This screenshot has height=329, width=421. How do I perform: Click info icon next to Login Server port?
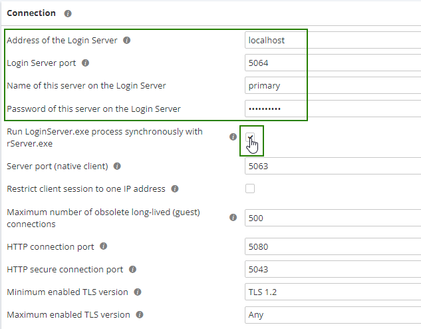pos(85,63)
